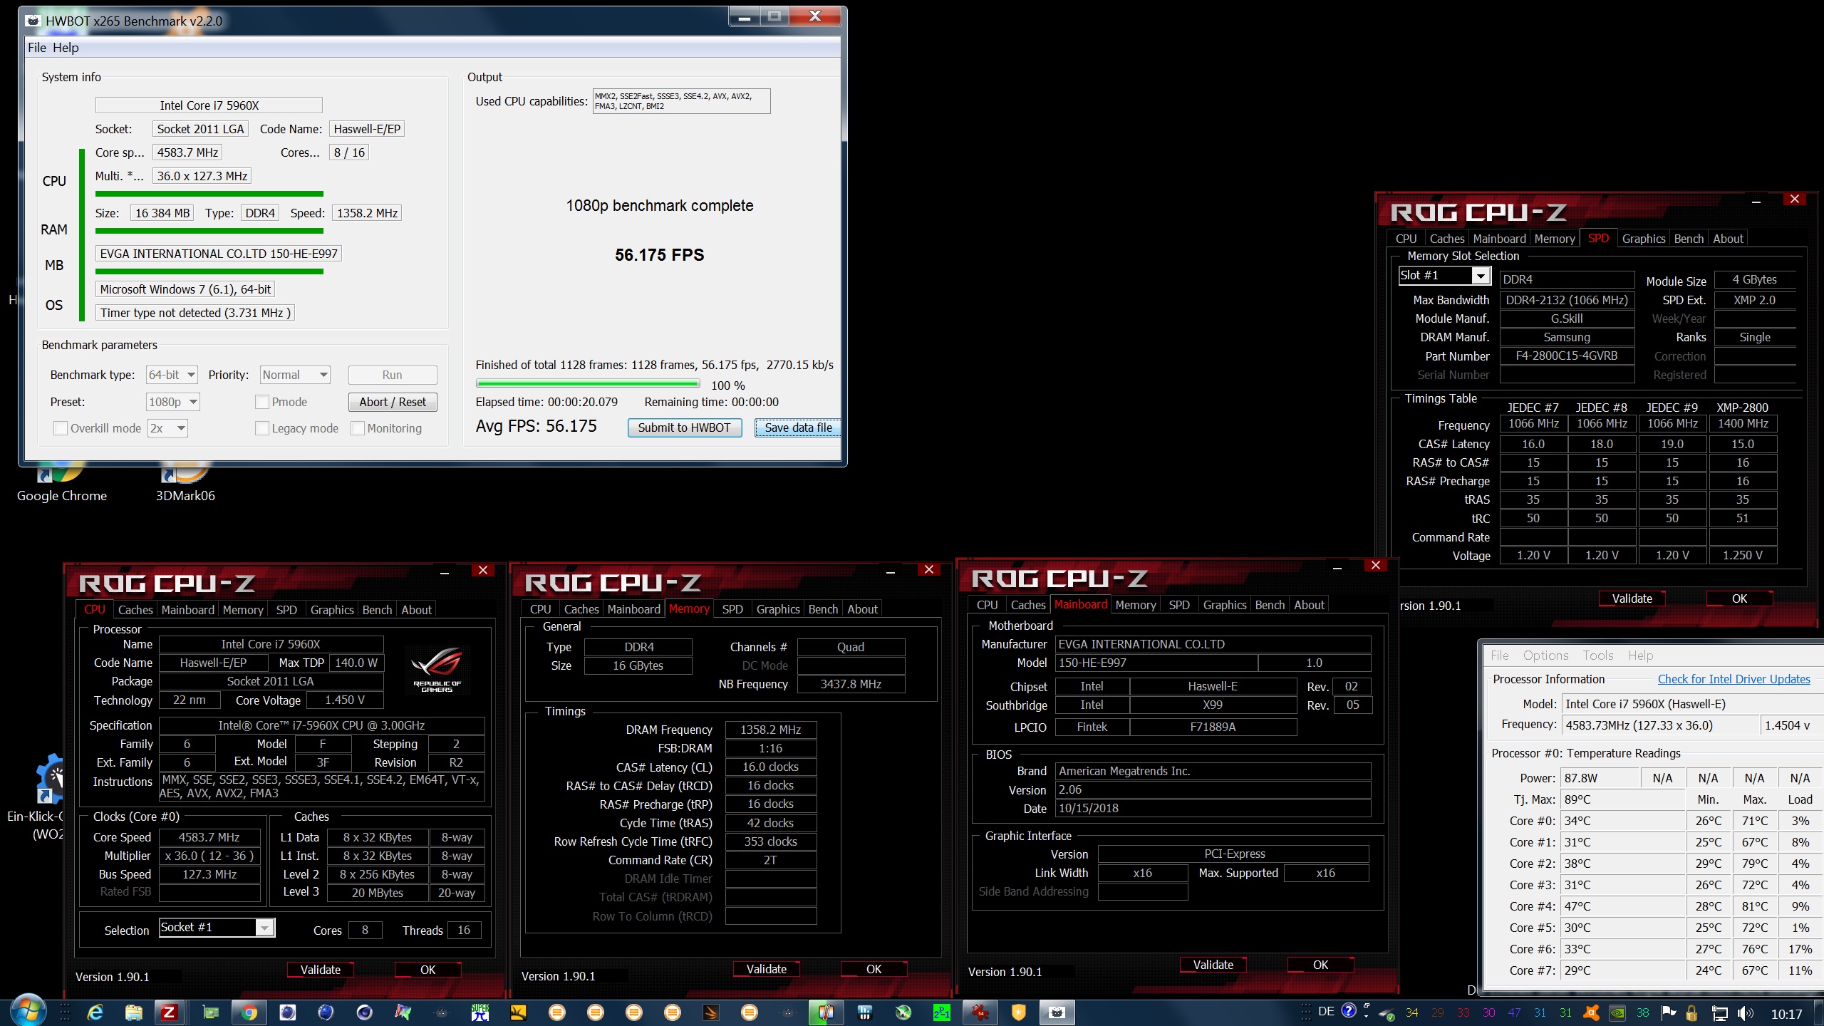Open the Priority Normal dropdown
This screenshot has height=1026, width=1824.
click(295, 375)
